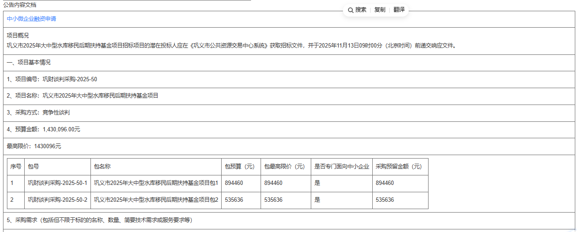Viewport: 577px width, 232px height.
Task: Click the package name cell ending in 包2
Action: (x=156, y=200)
